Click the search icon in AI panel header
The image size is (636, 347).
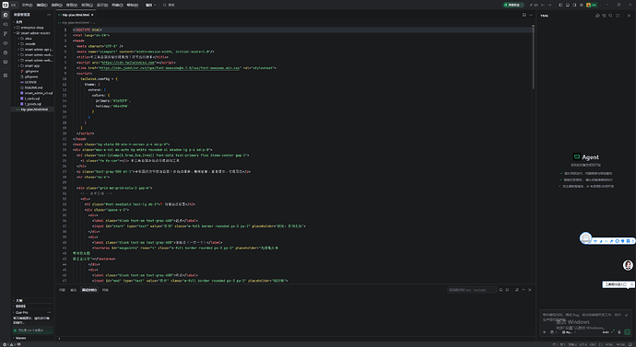click(x=610, y=16)
